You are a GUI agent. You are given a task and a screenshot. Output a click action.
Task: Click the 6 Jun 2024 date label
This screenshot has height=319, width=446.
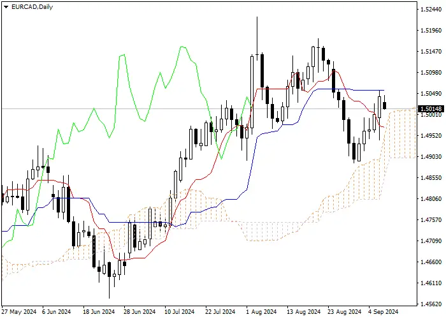tap(56, 312)
